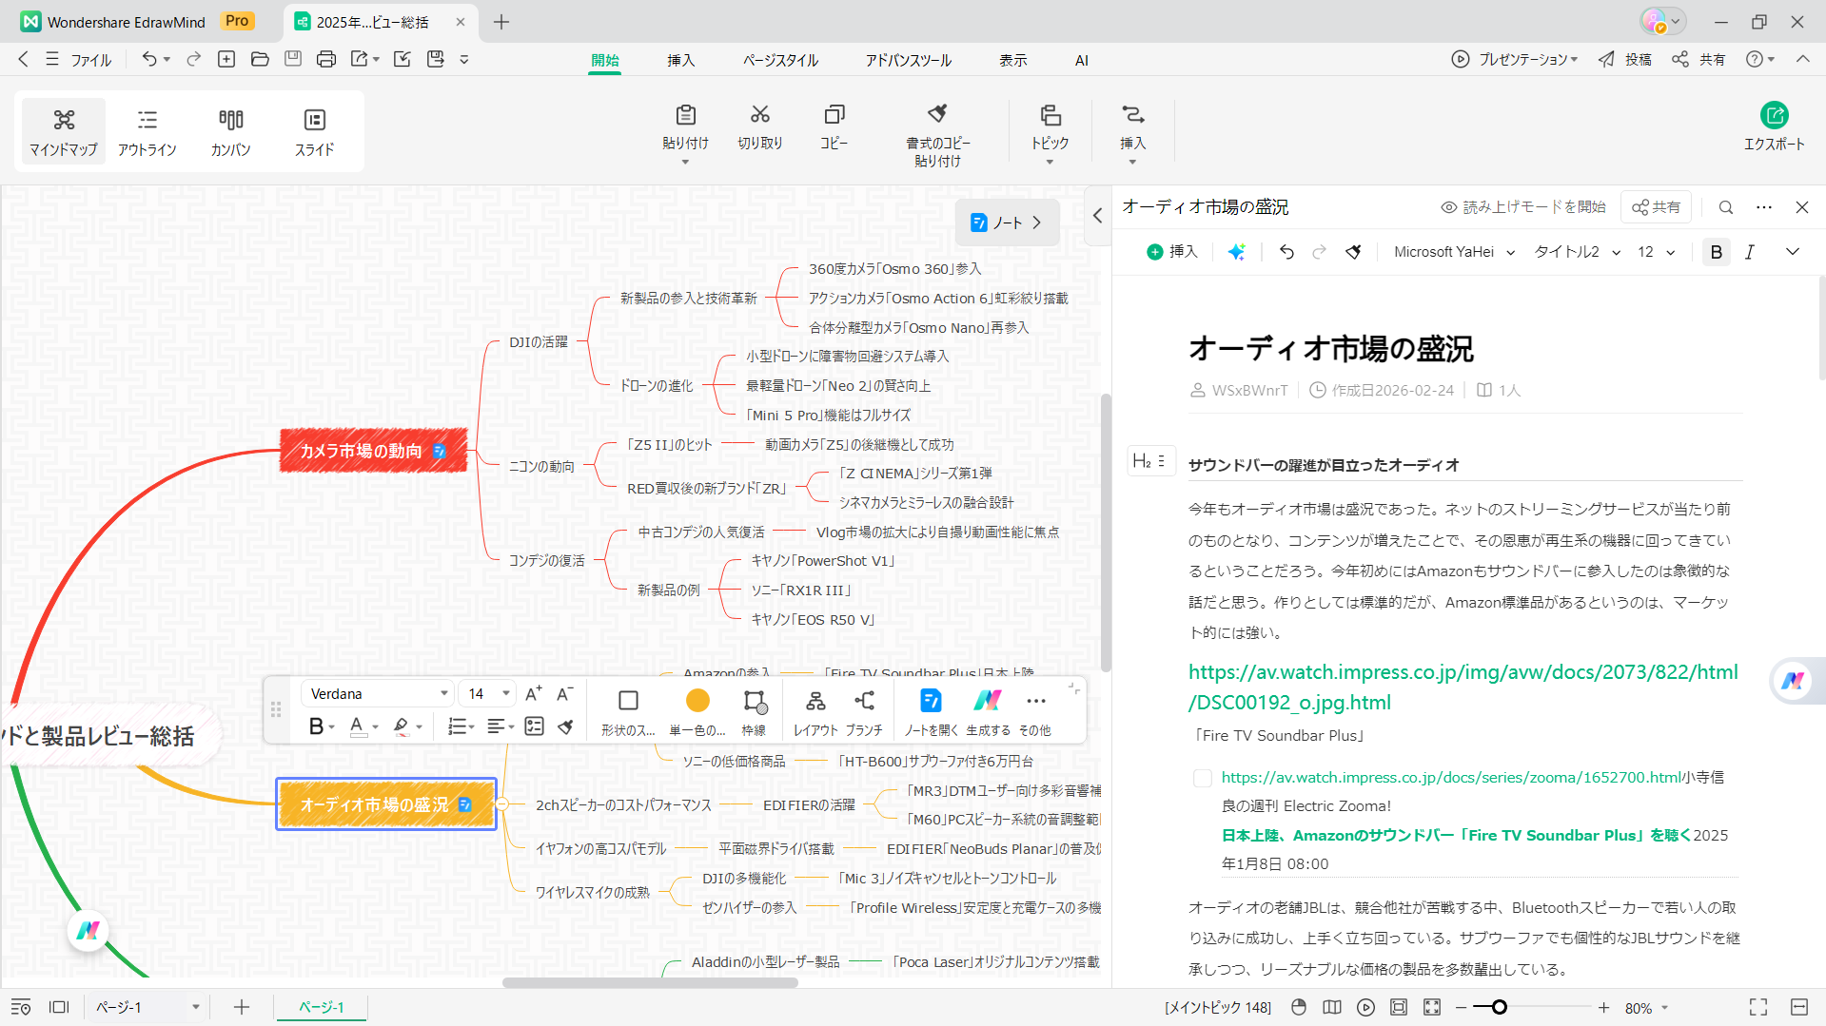Click the horizontal canvas scrollbar

tap(648, 983)
